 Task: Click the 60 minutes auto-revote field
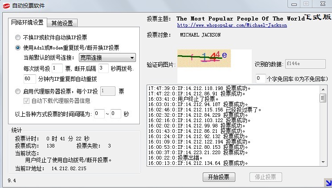point(29,79)
